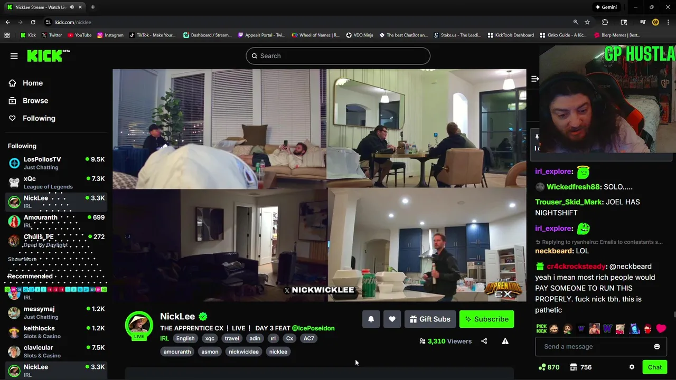
Task: Open Following in sidebar
Action: (x=32, y=118)
